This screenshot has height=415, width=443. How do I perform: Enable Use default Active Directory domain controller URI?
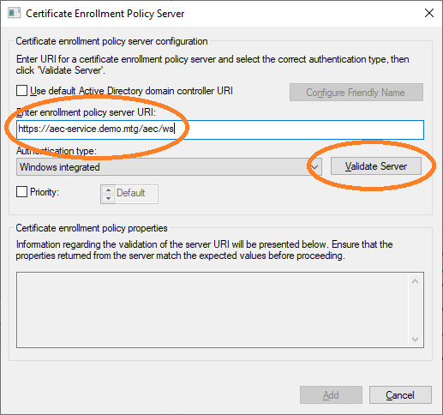(22, 91)
